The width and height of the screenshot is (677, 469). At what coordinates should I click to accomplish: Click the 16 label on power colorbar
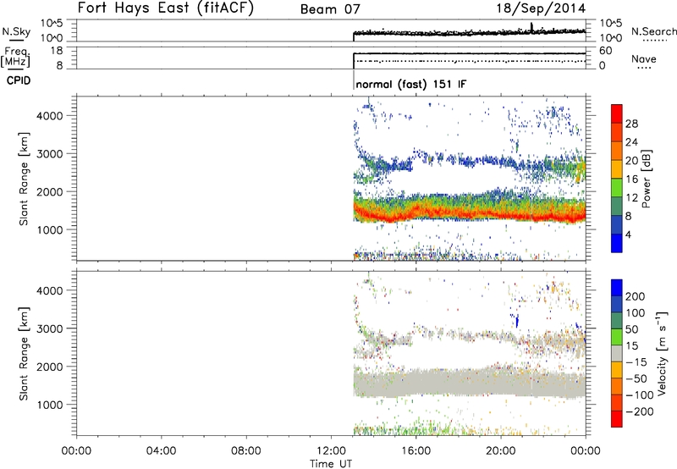click(x=631, y=179)
